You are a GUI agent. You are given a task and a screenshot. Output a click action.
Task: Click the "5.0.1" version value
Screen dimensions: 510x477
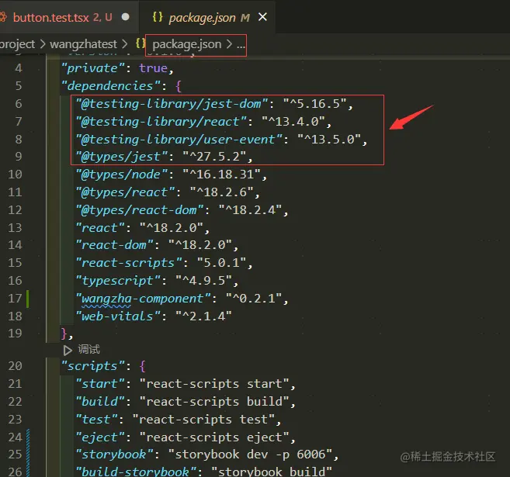[221, 263]
